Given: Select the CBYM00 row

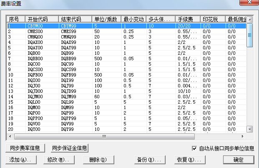Looking at the screenshot, I should click(126, 26).
